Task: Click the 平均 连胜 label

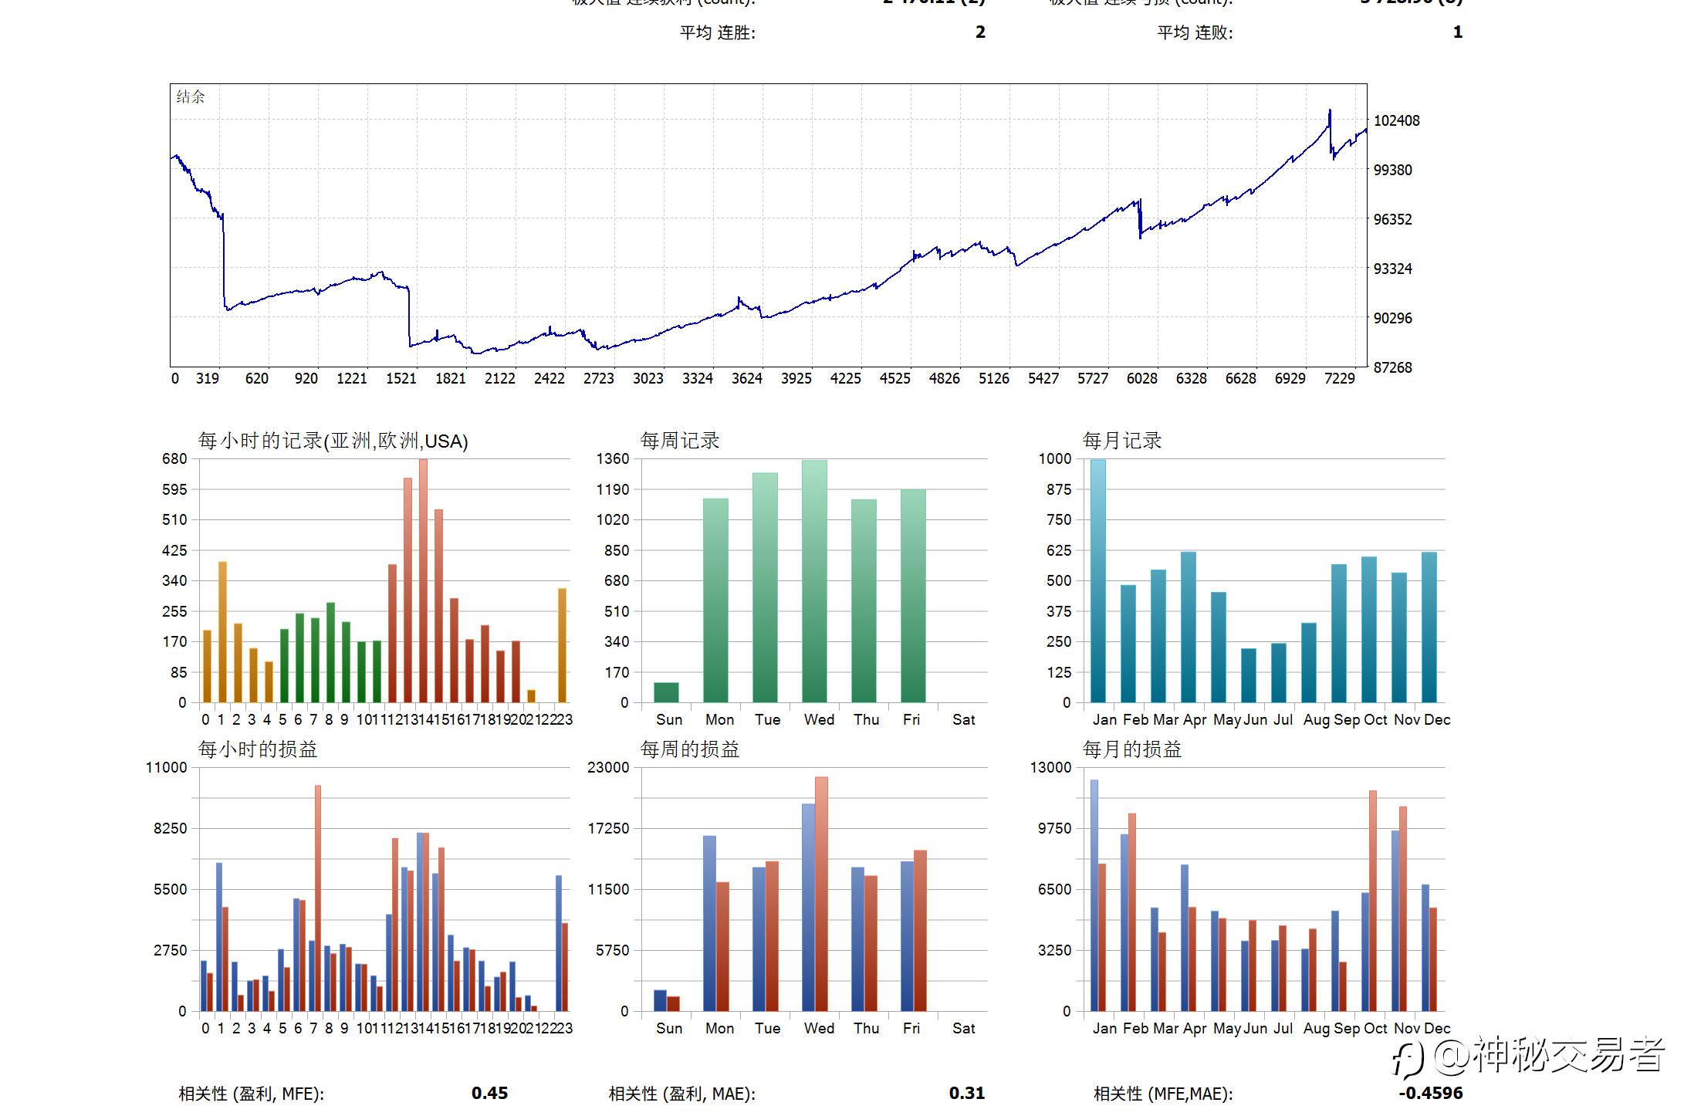Action: pyautogui.click(x=717, y=32)
